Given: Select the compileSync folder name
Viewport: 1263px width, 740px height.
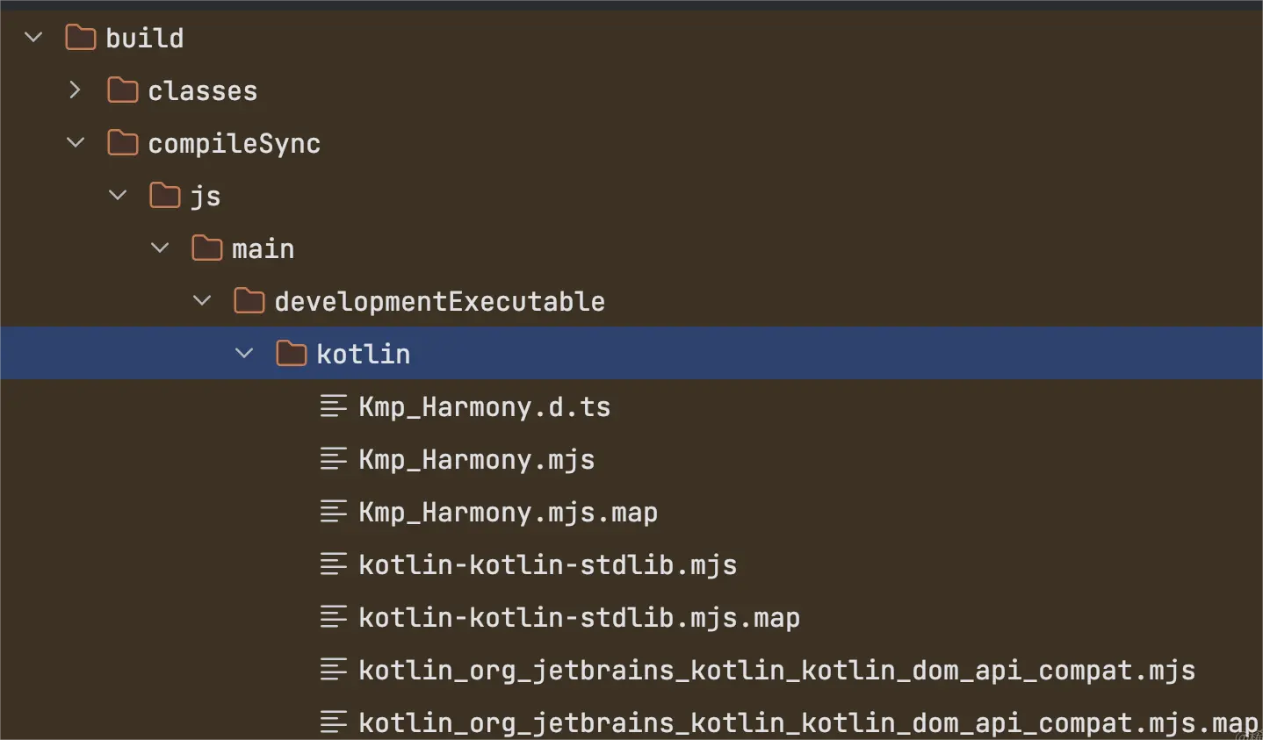Looking at the screenshot, I should pos(235,143).
